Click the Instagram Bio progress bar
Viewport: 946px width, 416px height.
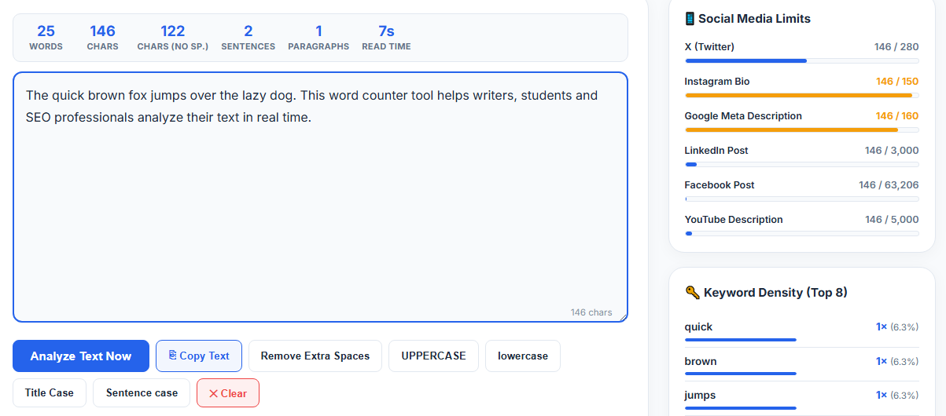[x=801, y=95]
